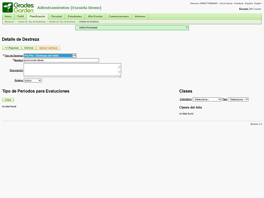Click the Grades Garden logo
The width and height of the screenshot is (264, 198).
[x=18, y=7]
